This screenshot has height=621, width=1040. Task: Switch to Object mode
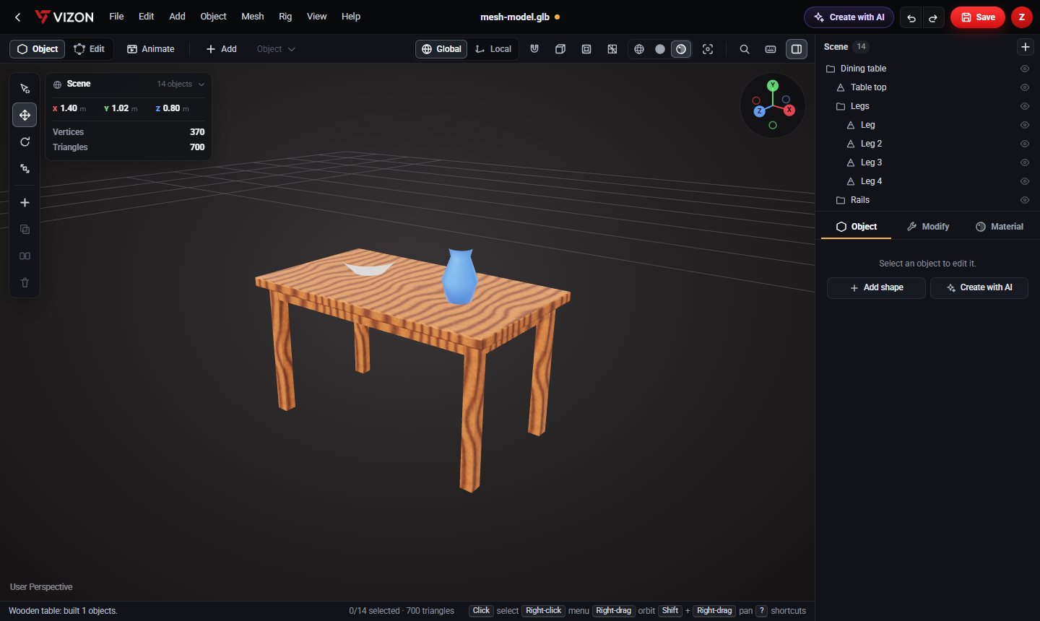click(38, 49)
